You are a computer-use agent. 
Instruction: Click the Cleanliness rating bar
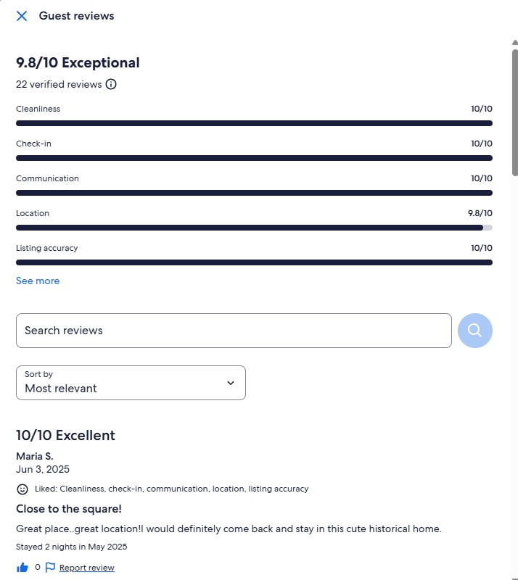click(x=254, y=123)
